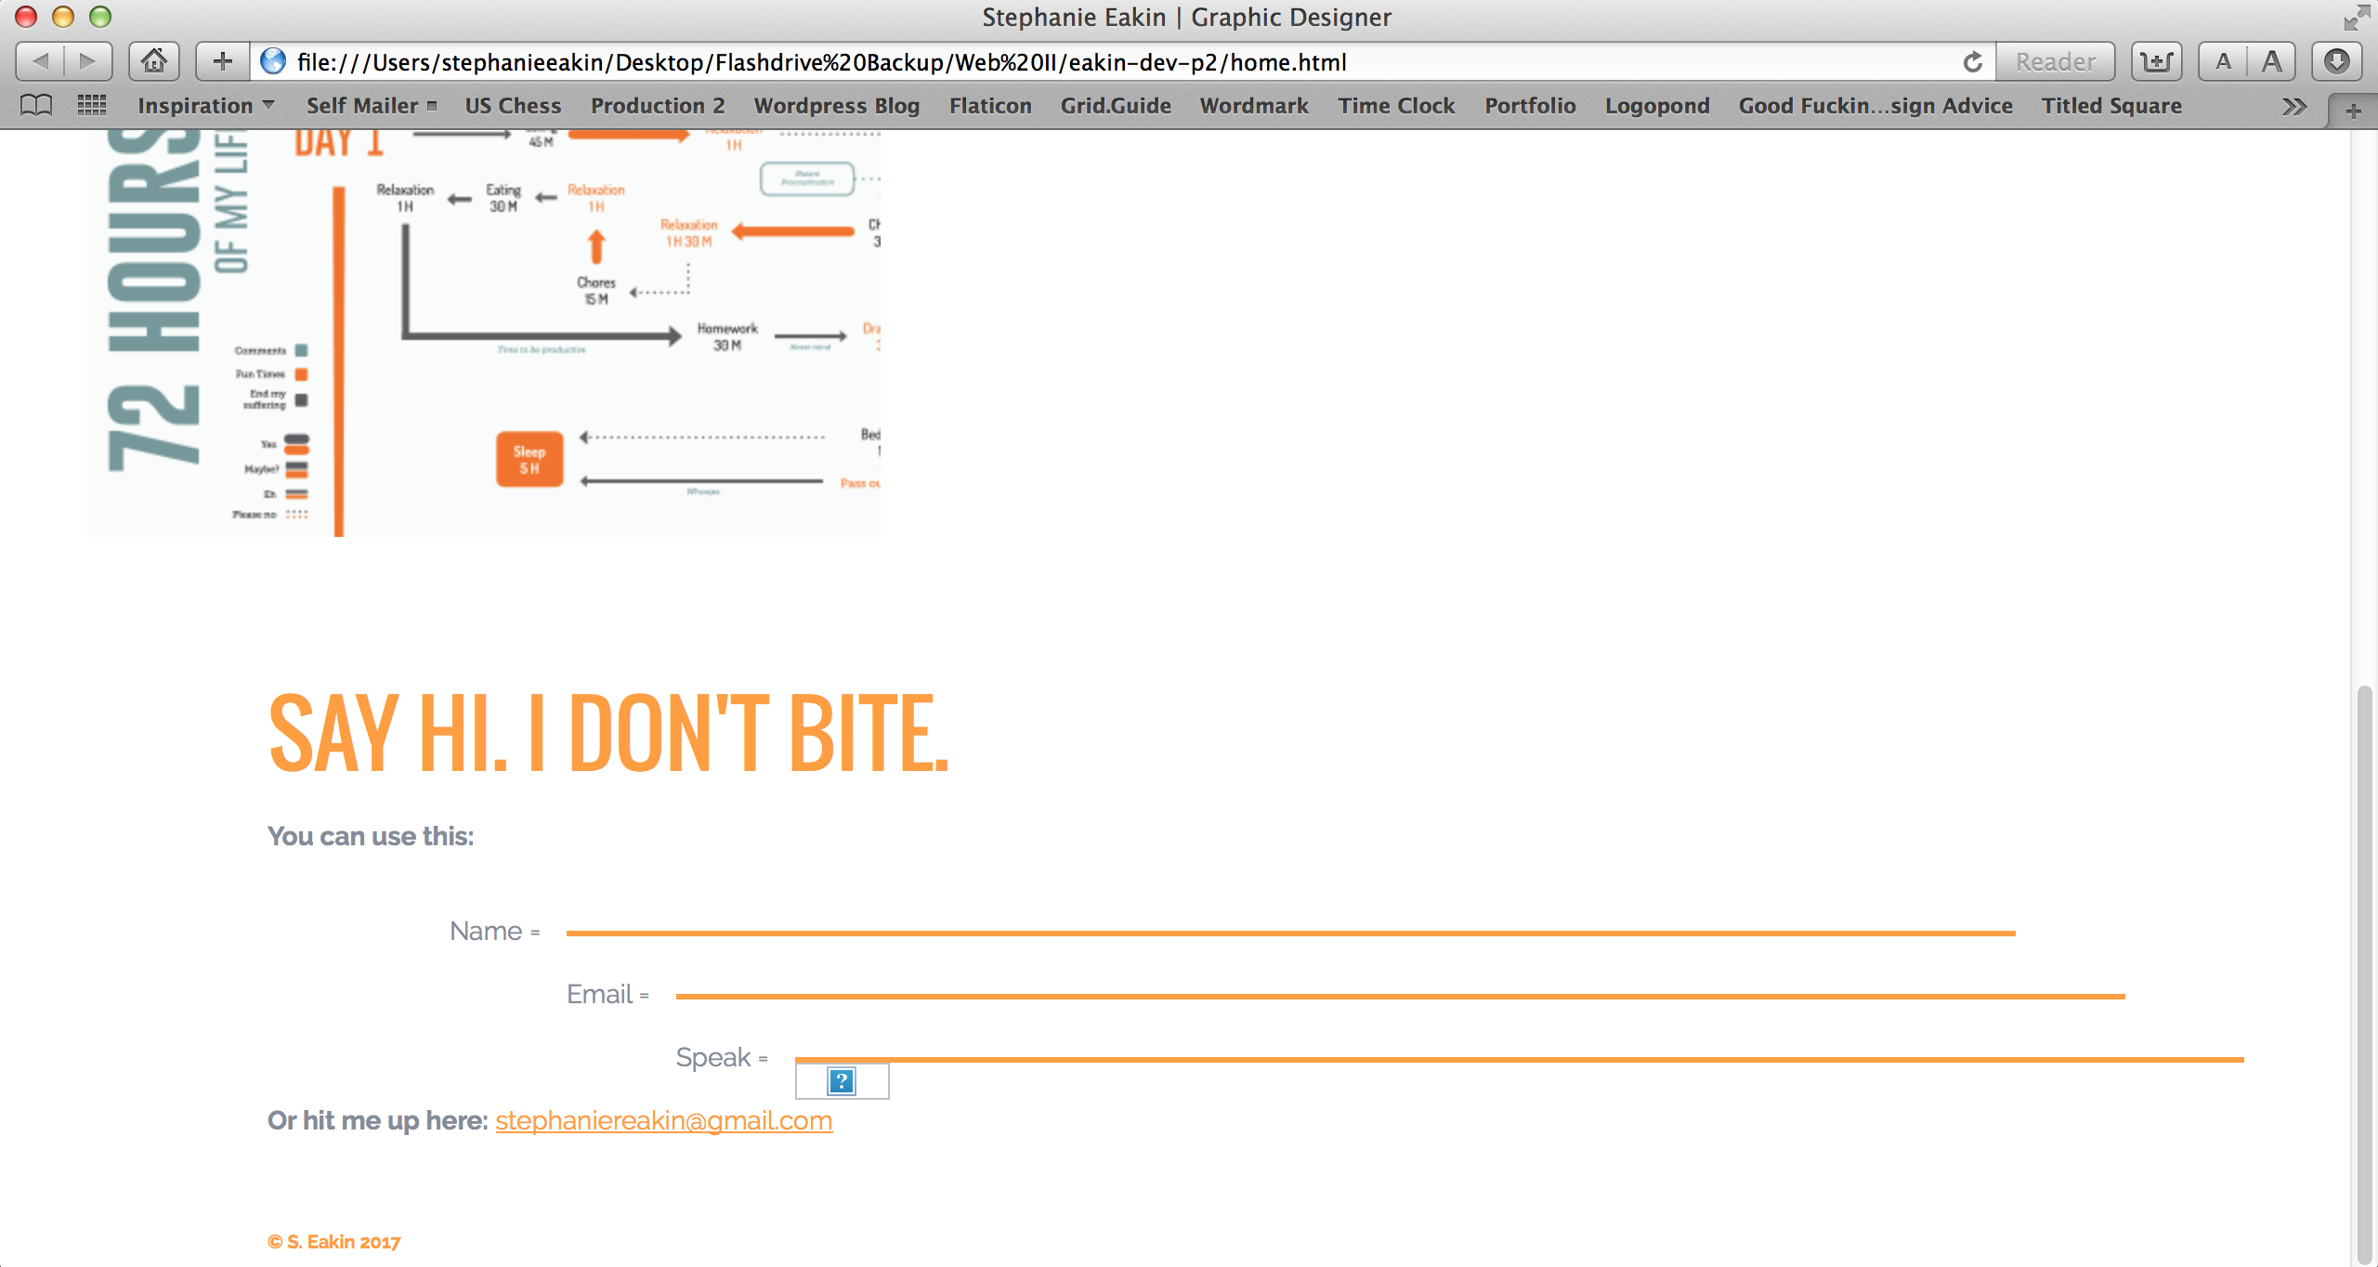
Task: Click the Reader button in address bar
Action: click(x=2055, y=61)
